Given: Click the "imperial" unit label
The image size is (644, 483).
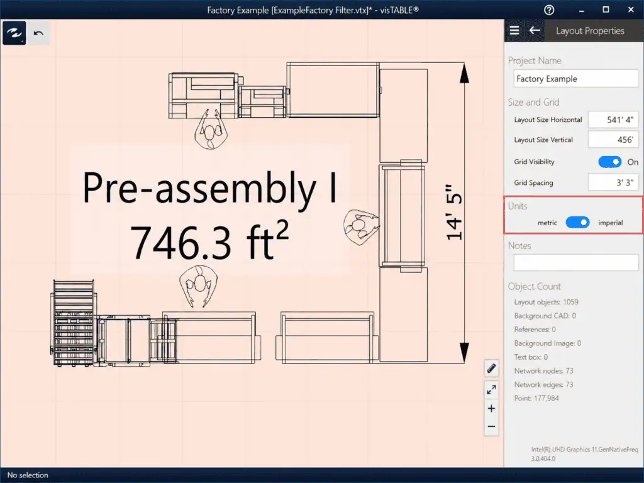Looking at the screenshot, I should (610, 223).
